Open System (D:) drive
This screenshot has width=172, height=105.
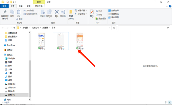(10, 88)
